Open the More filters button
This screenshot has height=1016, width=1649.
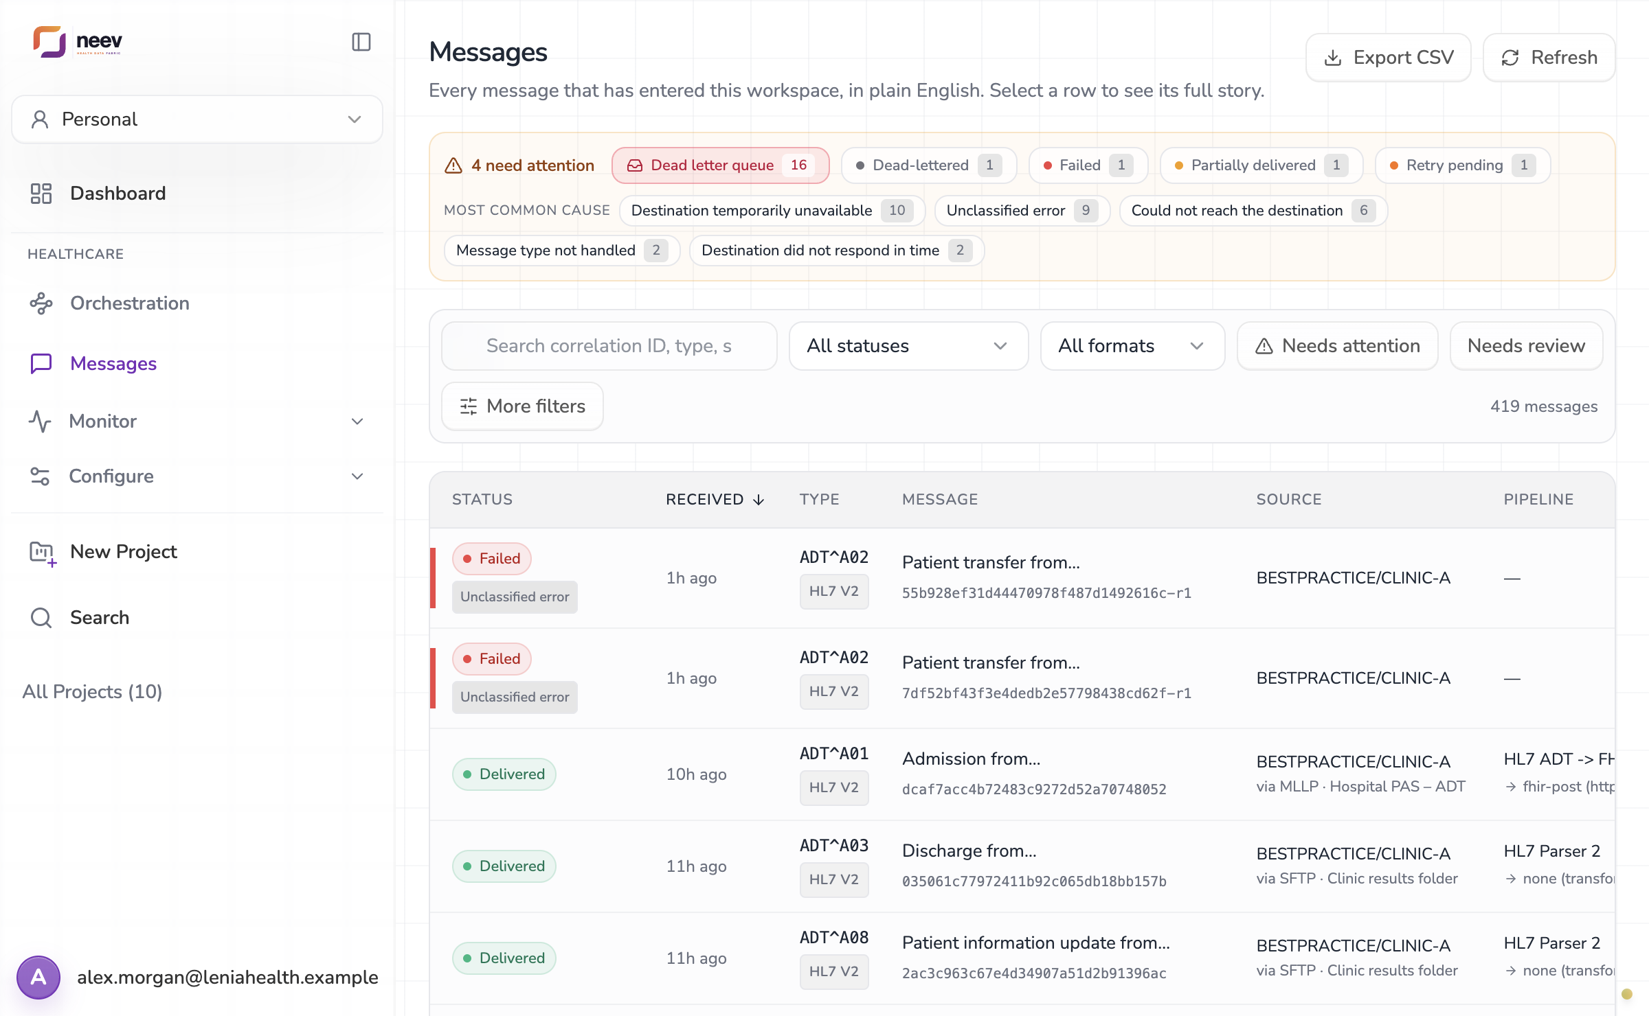coord(522,406)
